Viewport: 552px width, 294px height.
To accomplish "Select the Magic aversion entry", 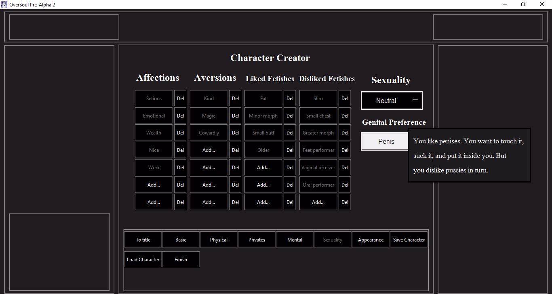I will click(x=209, y=115).
